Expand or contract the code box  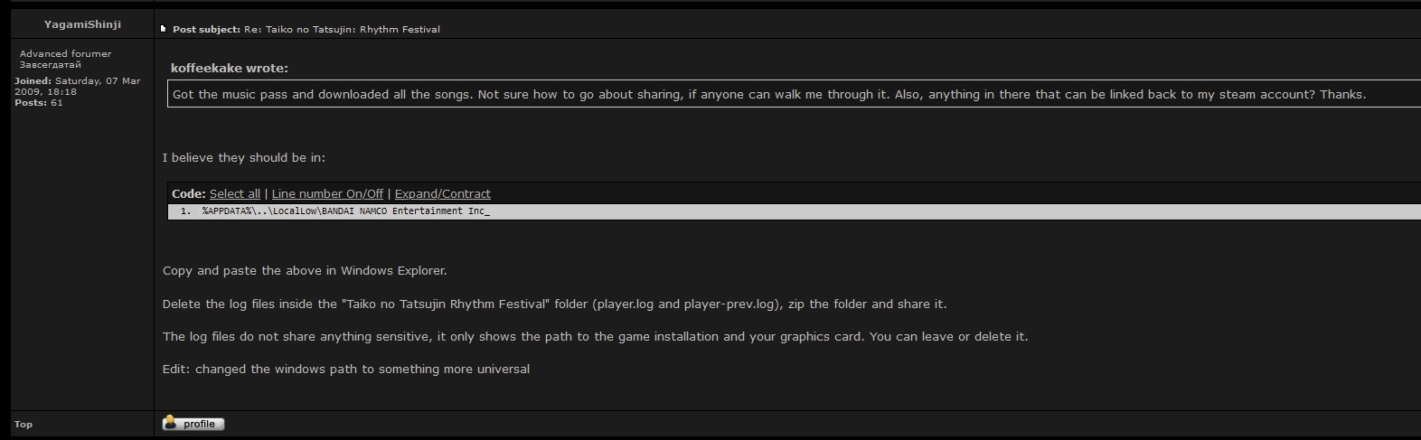click(x=442, y=194)
